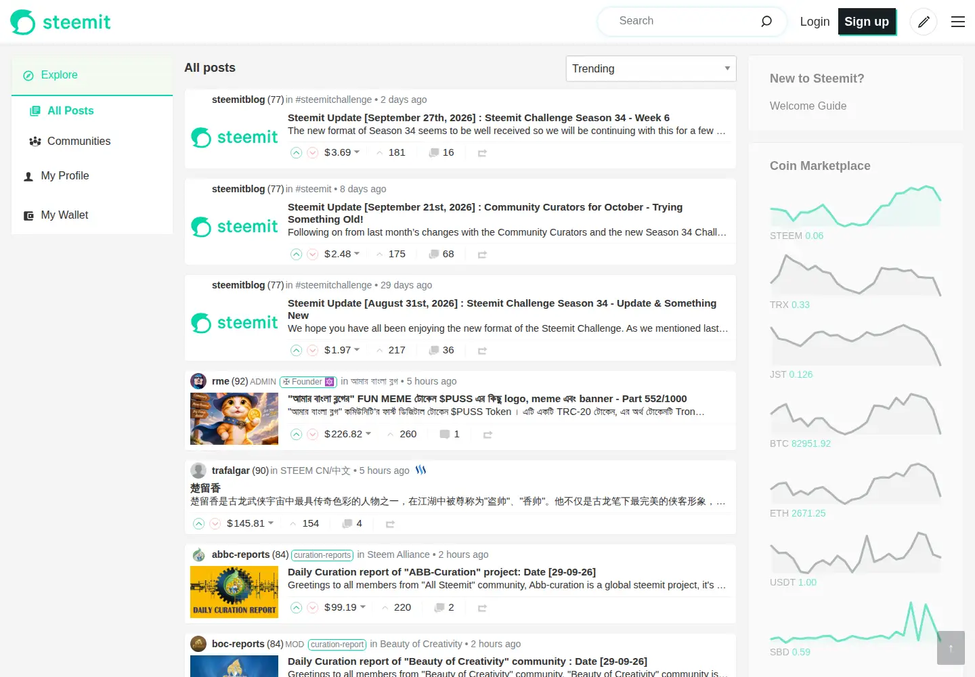The height and width of the screenshot is (677, 975).
Task: Open the Trending sort dropdown
Action: 651,68
